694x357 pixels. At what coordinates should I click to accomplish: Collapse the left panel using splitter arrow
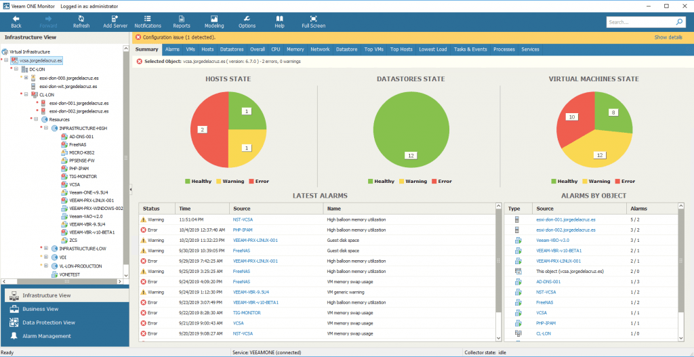(131, 189)
